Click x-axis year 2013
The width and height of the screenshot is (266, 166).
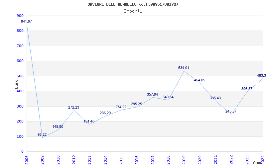90,160
